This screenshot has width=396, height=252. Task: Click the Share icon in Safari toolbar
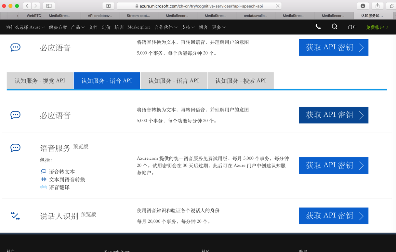pyautogui.click(x=377, y=6)
